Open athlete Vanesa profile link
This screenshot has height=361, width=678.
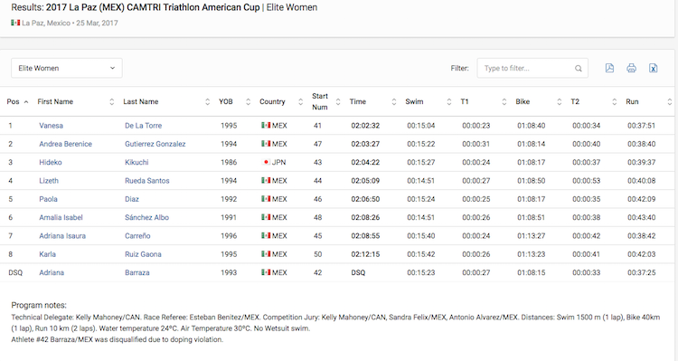pos(51,126)
